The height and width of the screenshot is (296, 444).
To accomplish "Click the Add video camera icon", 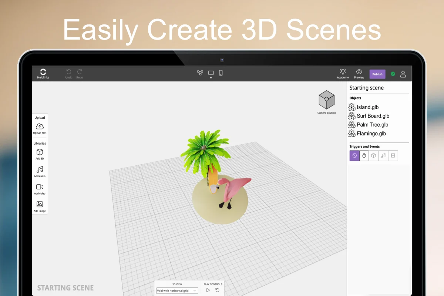I will pyautogui.click(x=40, y=187).
